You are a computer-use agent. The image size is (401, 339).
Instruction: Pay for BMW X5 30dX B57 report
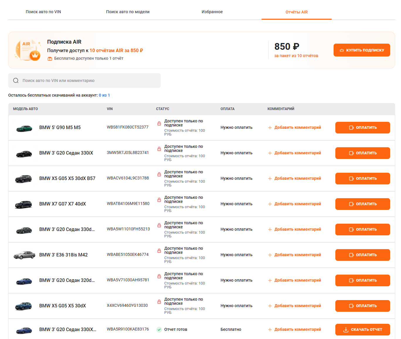(x=363, y=179)
